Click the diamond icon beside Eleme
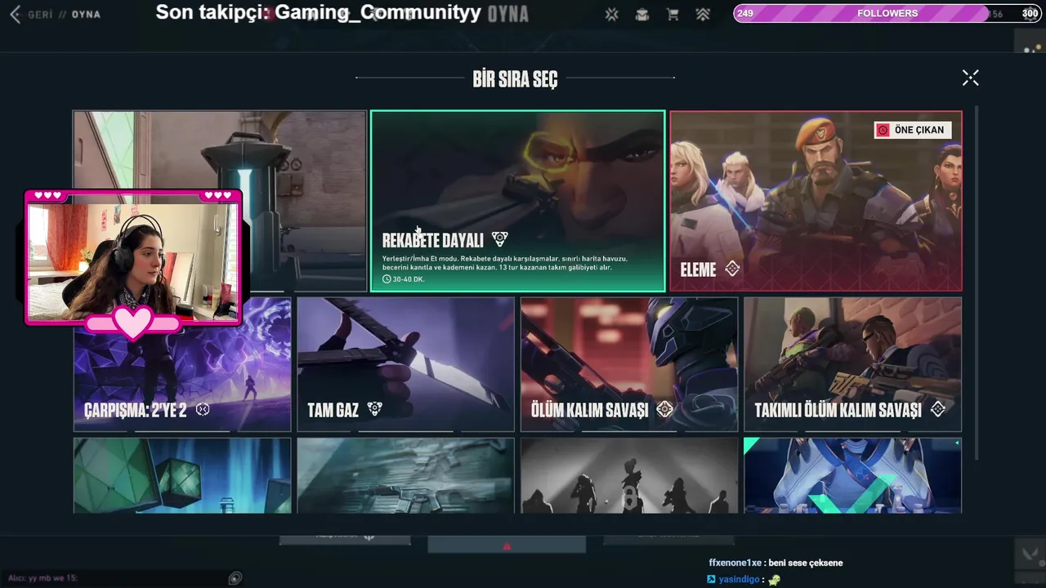 point(732,269)
